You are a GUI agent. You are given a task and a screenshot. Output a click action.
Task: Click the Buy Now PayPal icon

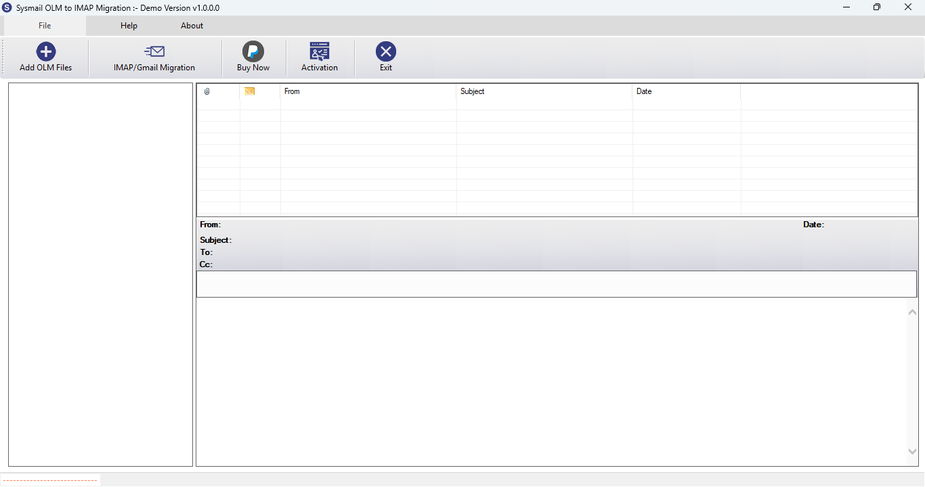point(253,51)
